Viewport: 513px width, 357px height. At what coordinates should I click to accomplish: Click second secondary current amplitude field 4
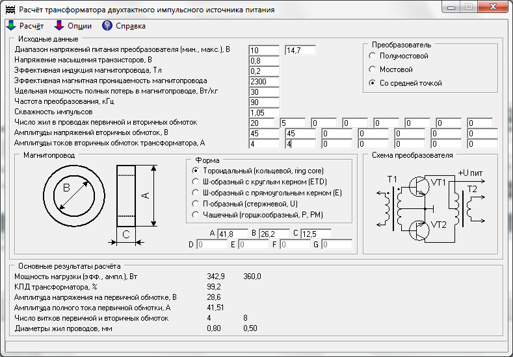[300, 143]
